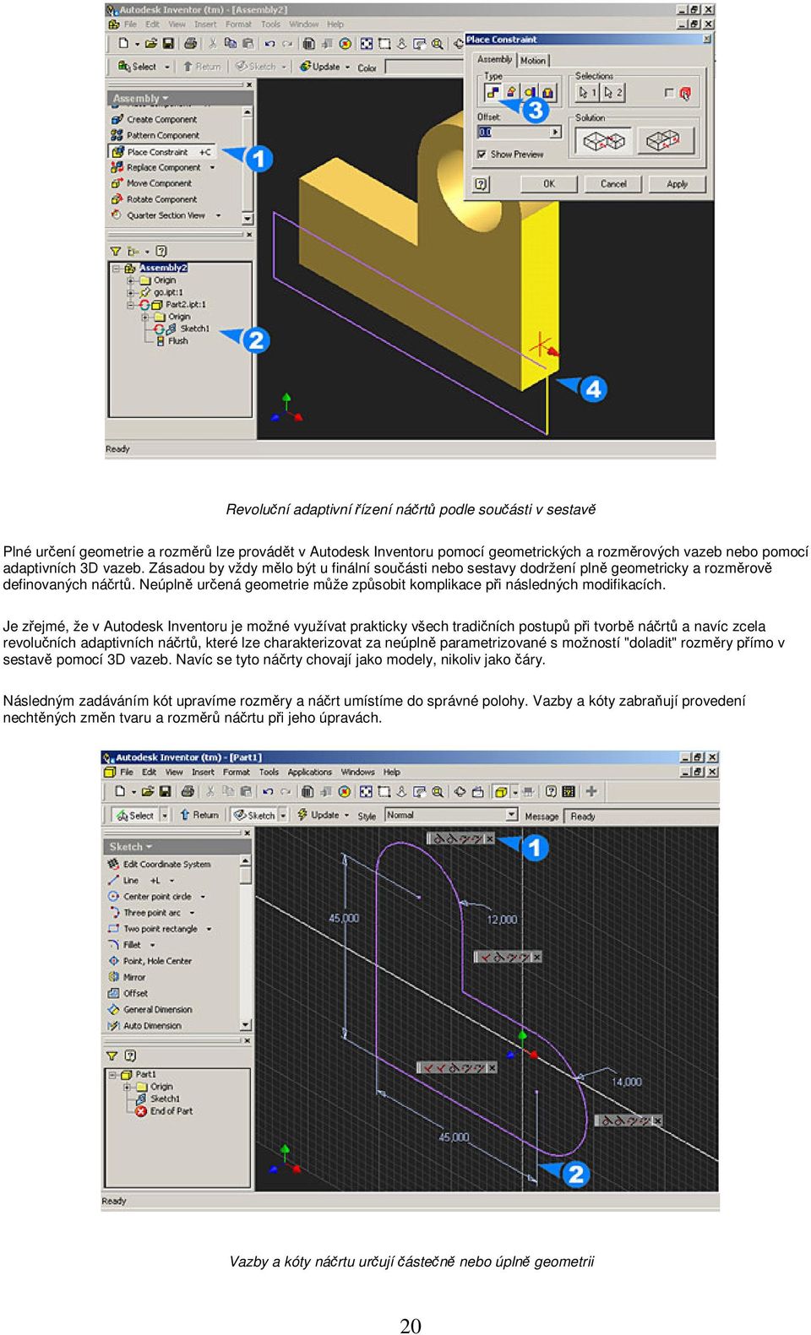Select the Line sketch tool
This screenshot has height=1335, width=811.
tap(124, 880)
